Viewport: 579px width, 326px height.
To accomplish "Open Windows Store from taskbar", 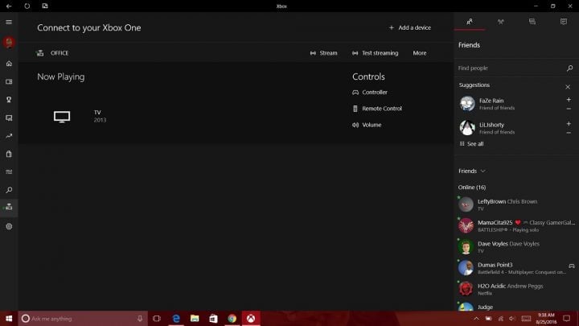I will pyautogui.click(x=213, y=318).
